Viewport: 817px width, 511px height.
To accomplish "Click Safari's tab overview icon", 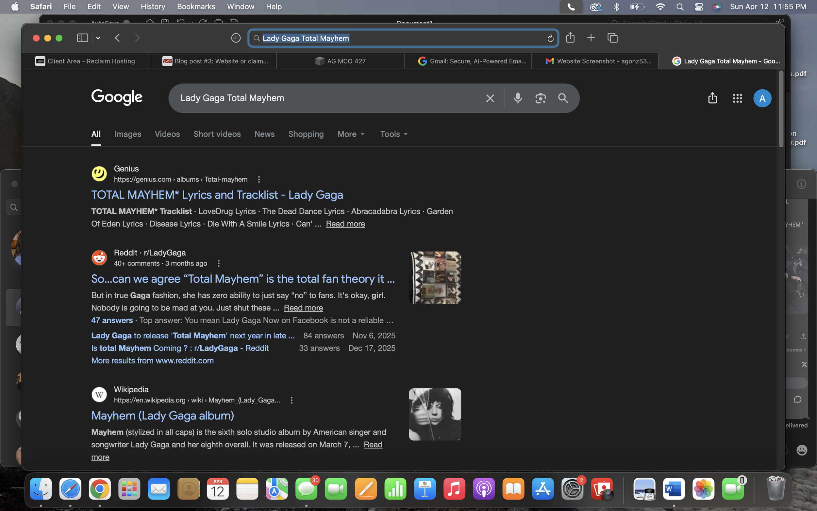I will 612,38.
